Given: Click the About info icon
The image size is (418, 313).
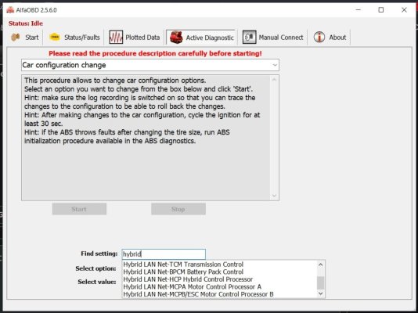Looking at the screenshot, I should (319, 37).
